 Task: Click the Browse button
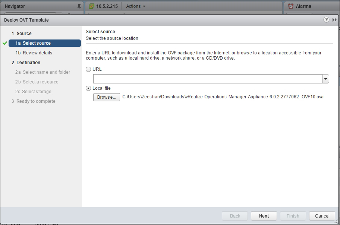point(107,97)
